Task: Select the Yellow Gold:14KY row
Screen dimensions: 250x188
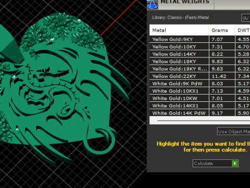Action: [199, 54]
